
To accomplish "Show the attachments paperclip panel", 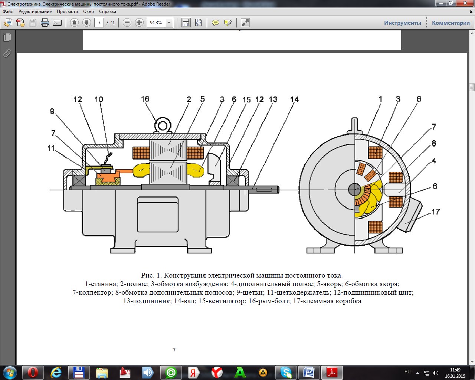I will [7, 53].
